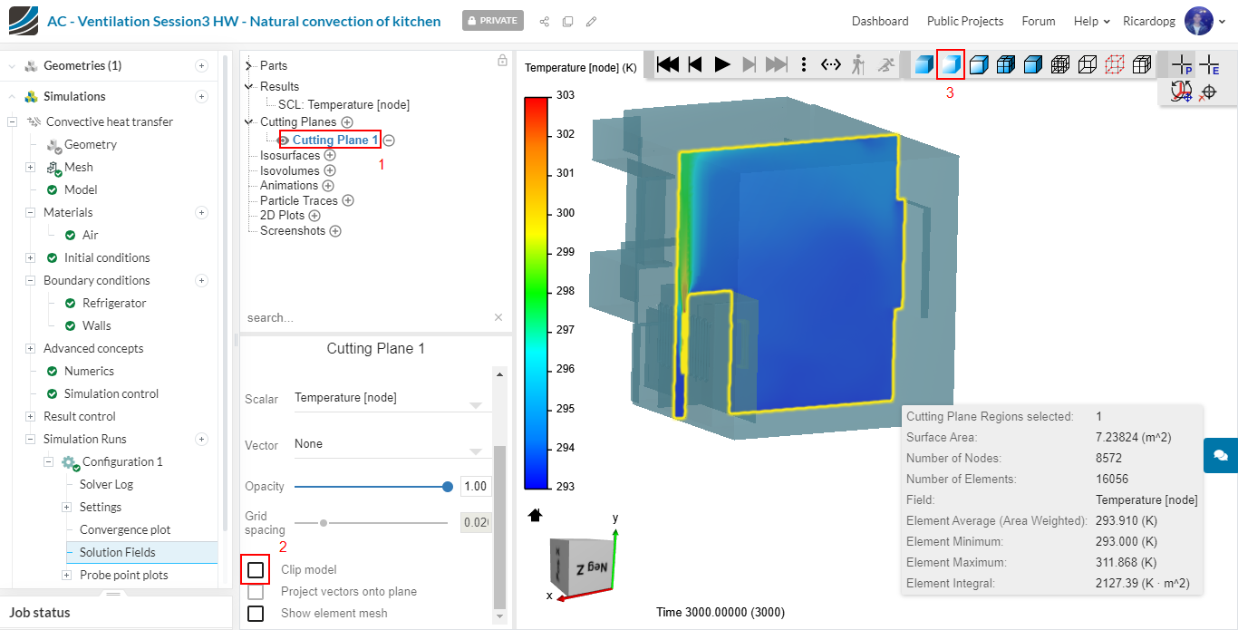The image size is (1238, 630).
Task: Collapse the Cutting Planes node
Action: [249, 122]
